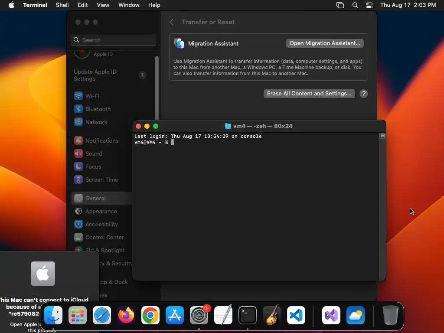Click the Stage Manager menu bar icon
This screenshot has height=333, width=444.
(340, 5)
